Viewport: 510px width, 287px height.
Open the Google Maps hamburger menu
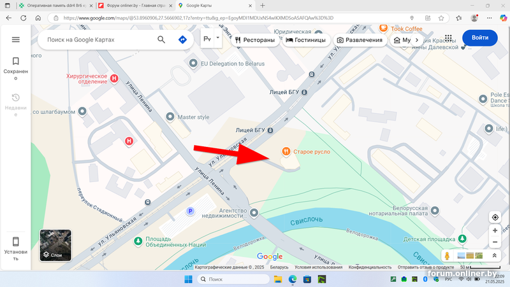(15, 39)
